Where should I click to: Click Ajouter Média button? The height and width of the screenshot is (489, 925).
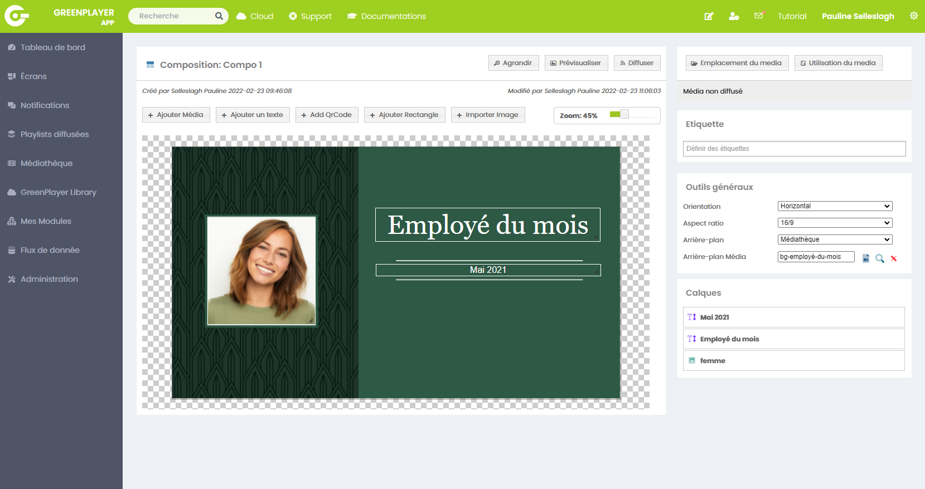click(x=176, y=115)
